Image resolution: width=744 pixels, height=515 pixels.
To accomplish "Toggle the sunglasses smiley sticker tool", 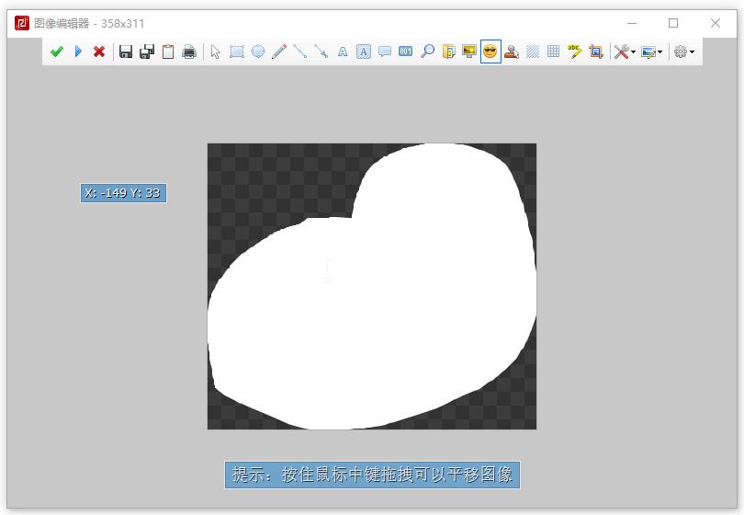I will [x=490, y=52].
